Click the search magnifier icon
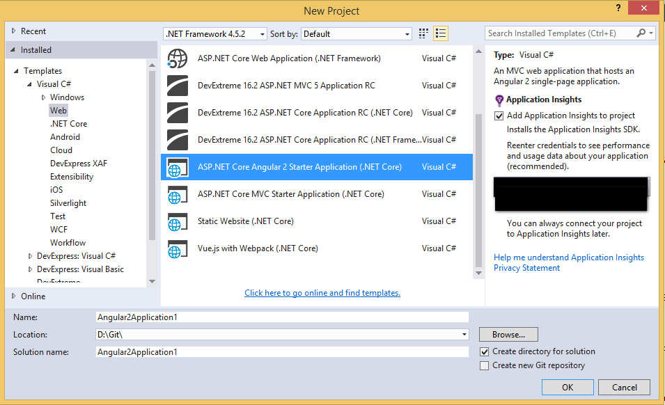 coord(641,33)
